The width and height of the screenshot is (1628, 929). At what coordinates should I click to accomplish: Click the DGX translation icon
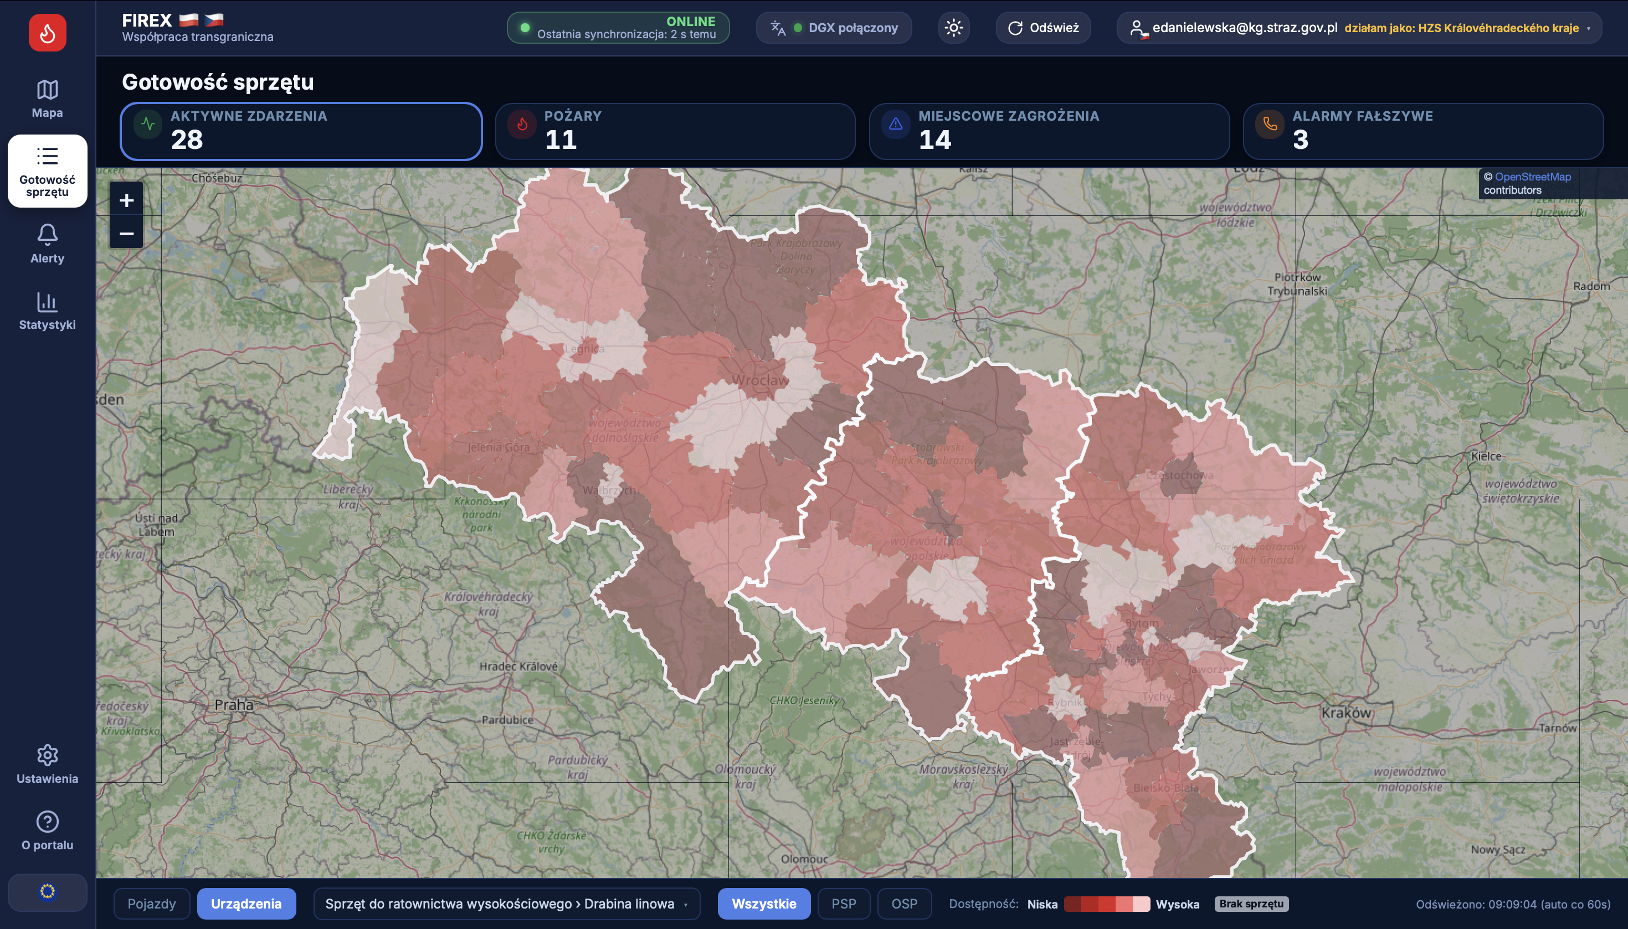(778, 28)
